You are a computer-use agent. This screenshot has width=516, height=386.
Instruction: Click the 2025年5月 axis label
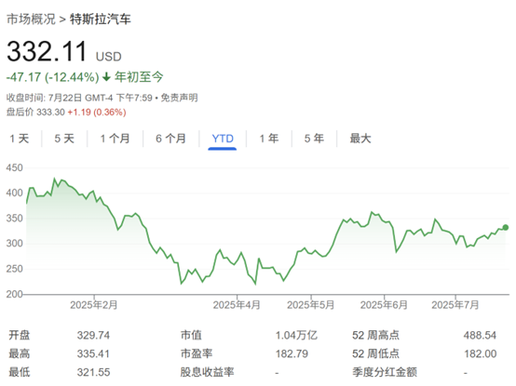(x=310, y=305)
